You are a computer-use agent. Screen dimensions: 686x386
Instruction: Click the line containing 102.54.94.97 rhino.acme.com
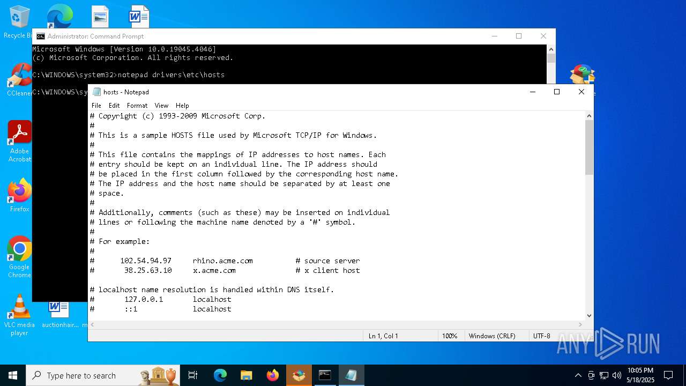pyautogui.click(x=225, y=261)
